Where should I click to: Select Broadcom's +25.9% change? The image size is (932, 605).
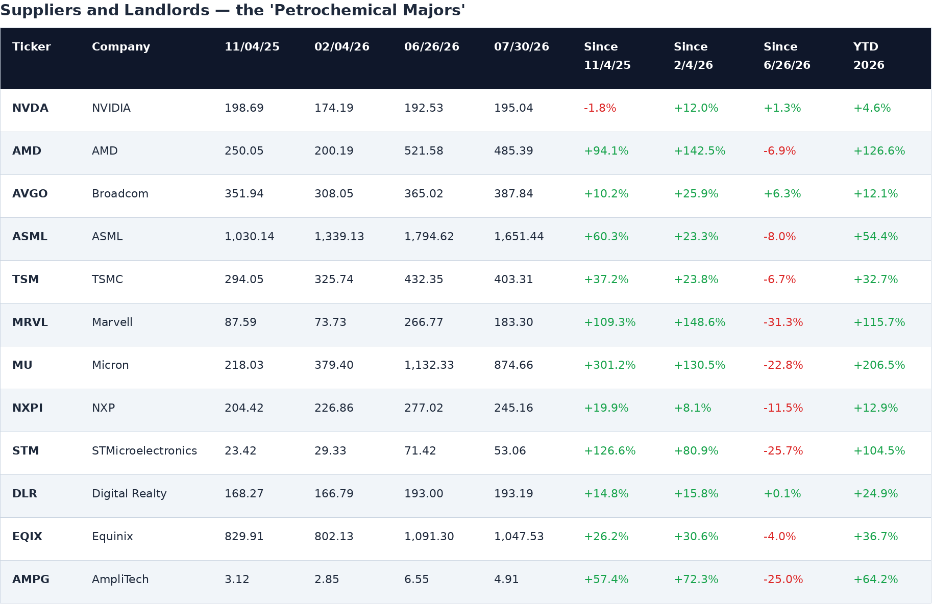coord(696,194)
